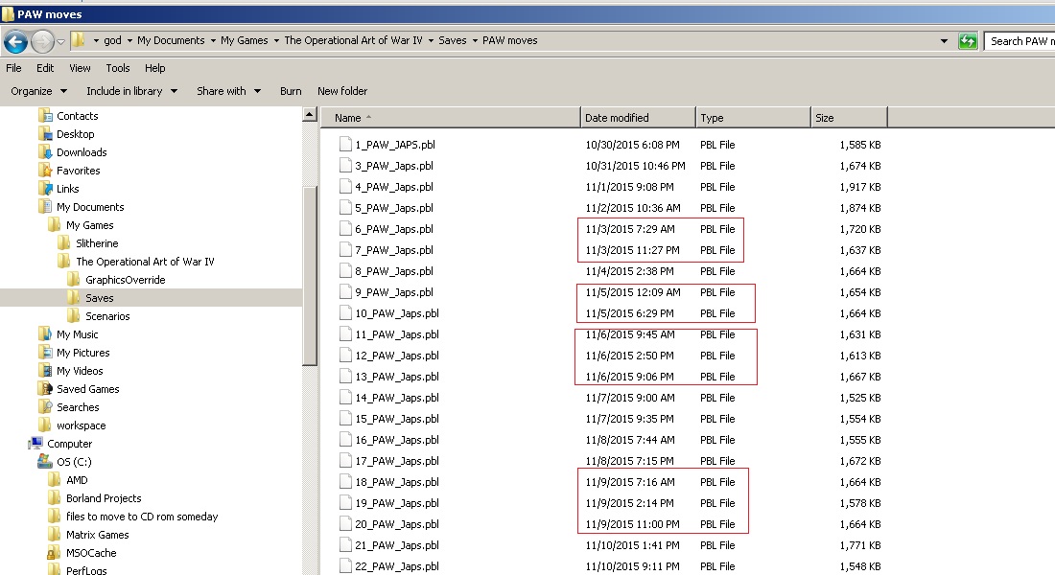This screenshot has height=575, width=1055.
Task: Click the New folder button
Action: tap(342, 91)
